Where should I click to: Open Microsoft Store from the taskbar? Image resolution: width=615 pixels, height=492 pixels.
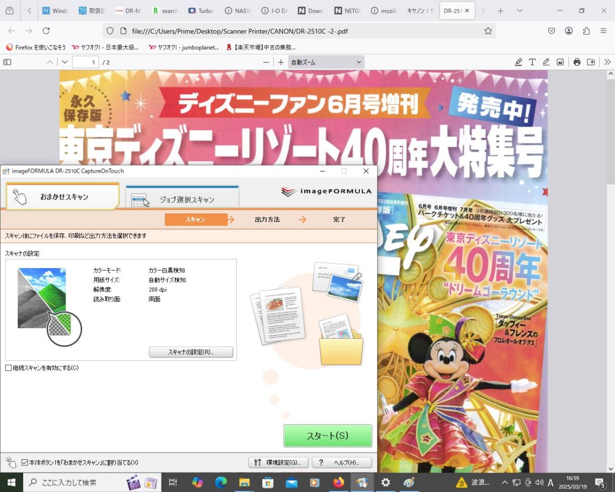coord(268,482)
